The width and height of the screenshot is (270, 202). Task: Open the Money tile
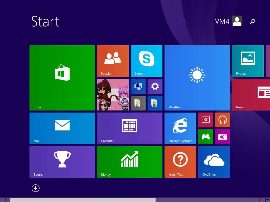130,162
